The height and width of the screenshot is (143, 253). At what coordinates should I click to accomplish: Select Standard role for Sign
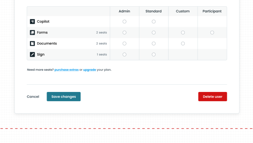[x=153, y=54]
